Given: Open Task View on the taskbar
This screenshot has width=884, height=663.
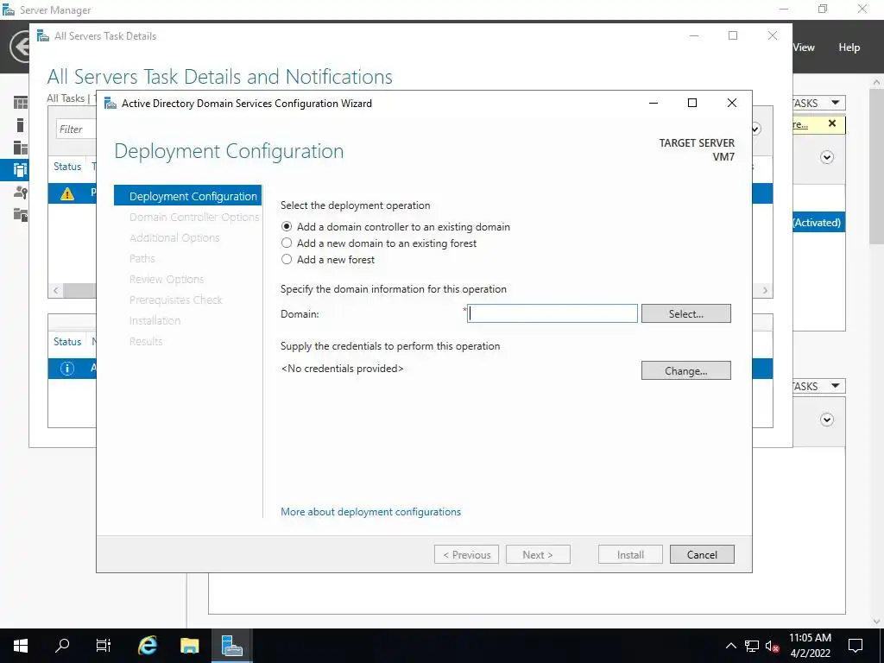Looking at the screenshot, I should (x=104, y=646).
